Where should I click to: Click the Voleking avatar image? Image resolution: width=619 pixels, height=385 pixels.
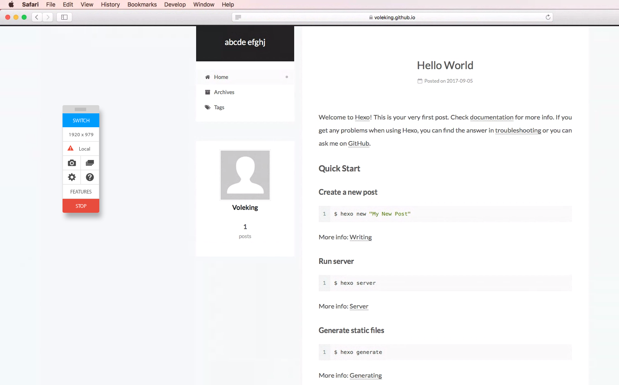(245, 175)
